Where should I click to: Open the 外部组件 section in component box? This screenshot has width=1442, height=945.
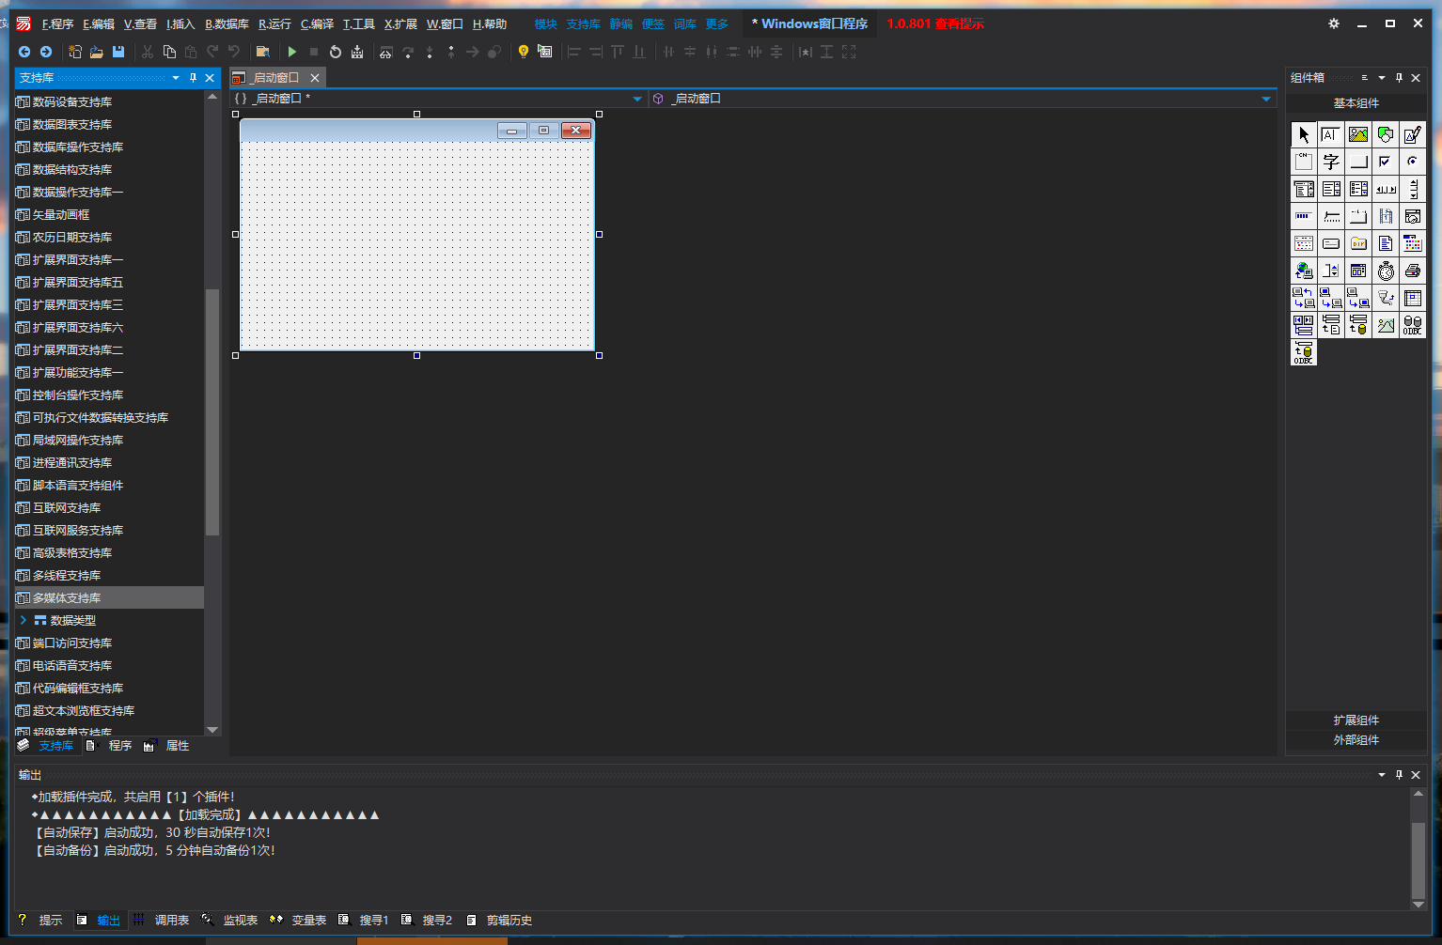coord(1356,740)
